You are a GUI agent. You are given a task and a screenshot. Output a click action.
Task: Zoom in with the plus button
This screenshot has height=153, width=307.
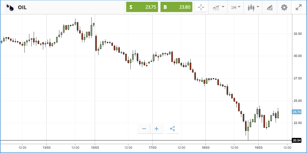(x=157, y=129)
